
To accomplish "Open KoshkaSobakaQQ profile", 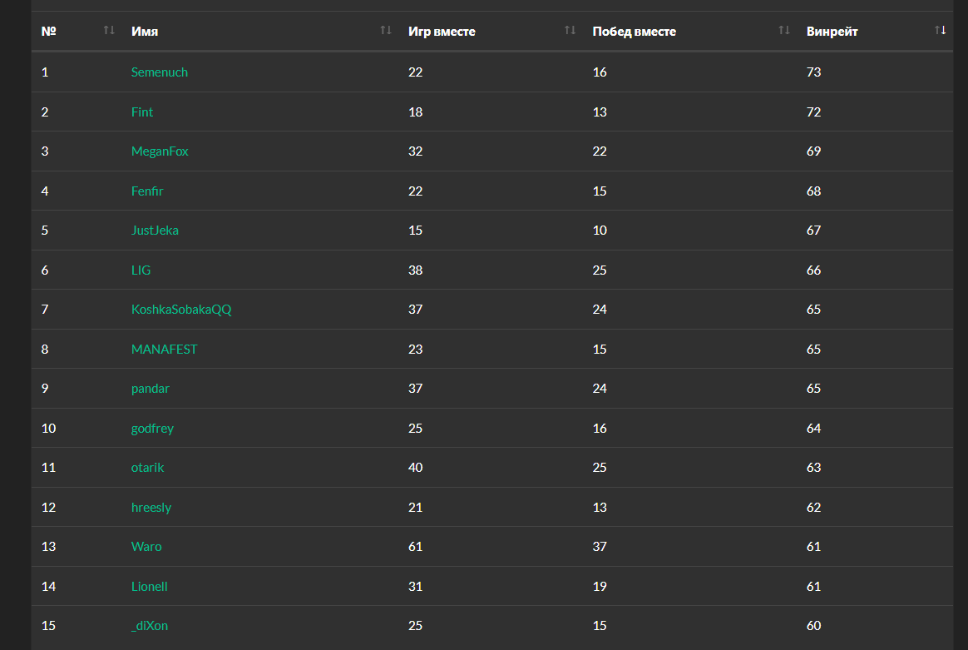I will click(x=181, y=310).
